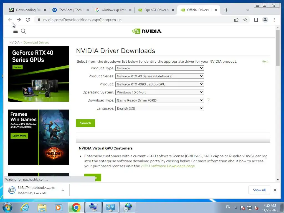Screen dimensions: 284x213
Task: Open the Language dropdown
Action: [x=159, y=108]
